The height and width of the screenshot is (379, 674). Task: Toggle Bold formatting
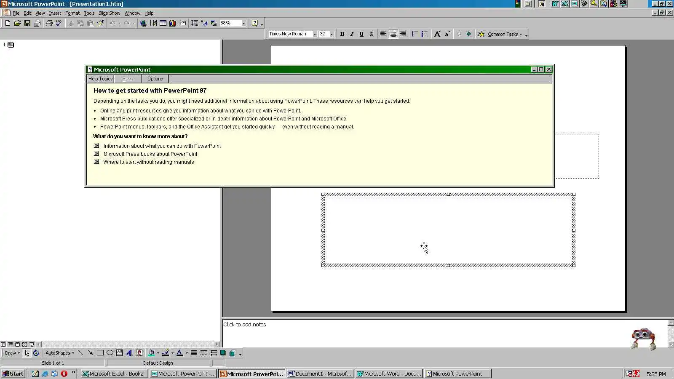click(342, 34)
